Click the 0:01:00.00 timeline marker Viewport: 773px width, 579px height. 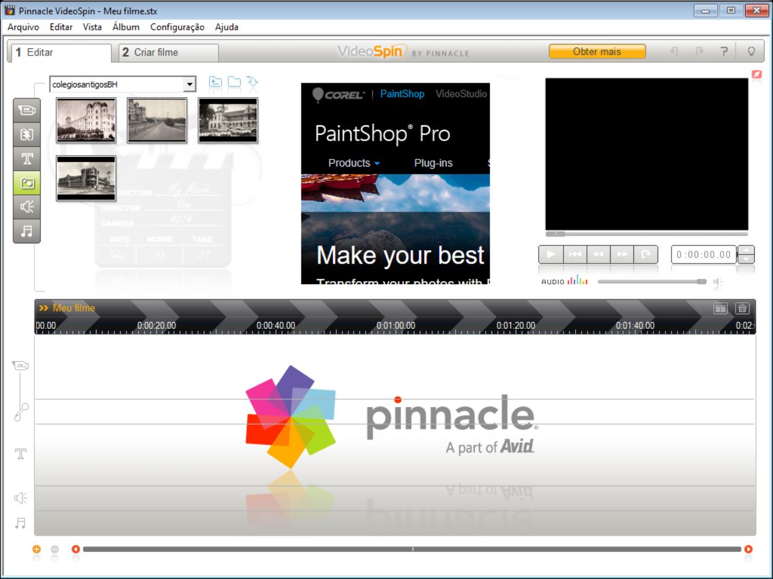pyautogui.click(x=396, y=326)
